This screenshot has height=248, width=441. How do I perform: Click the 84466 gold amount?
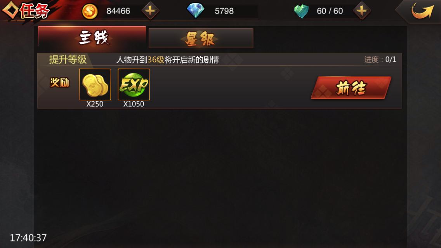[x=118, y=11]
